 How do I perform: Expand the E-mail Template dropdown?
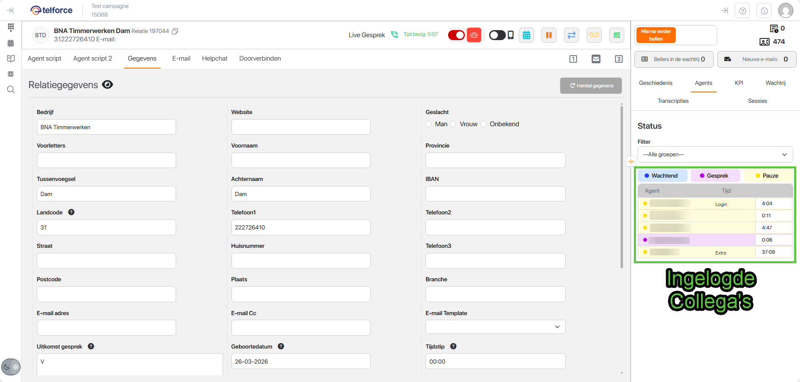click(x=495, y=327)
